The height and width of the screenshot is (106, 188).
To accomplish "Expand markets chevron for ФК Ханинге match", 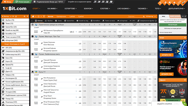I will (x=76, y=32).
